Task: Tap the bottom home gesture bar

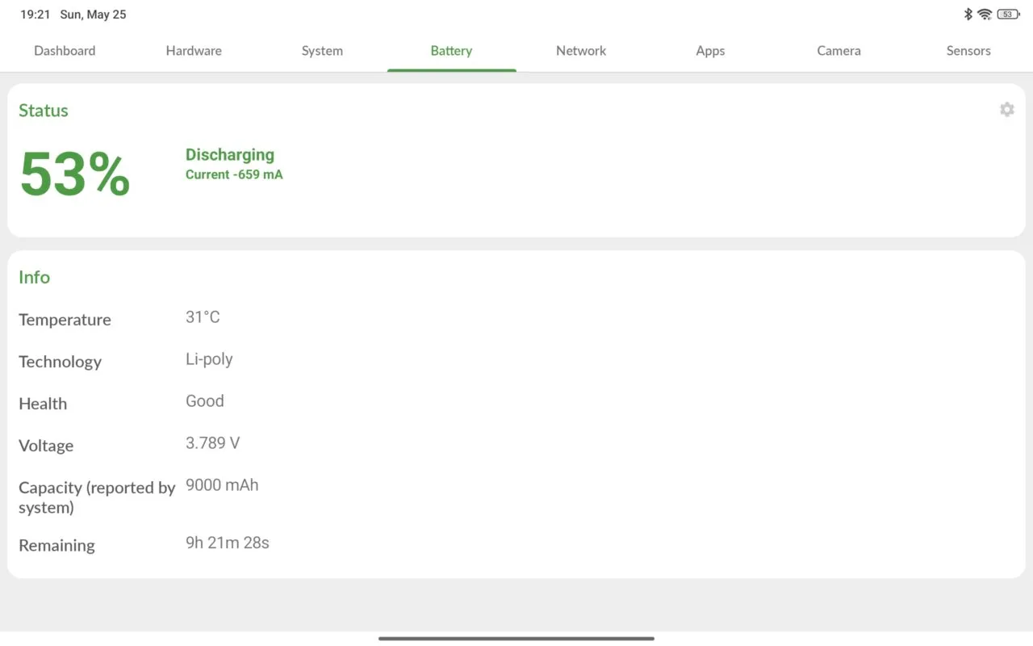Action: 516,638
